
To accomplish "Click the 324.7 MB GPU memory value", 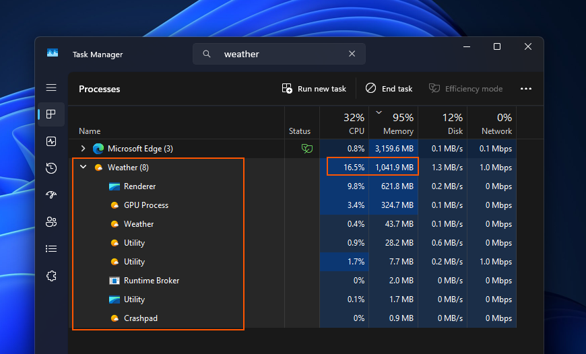I will point(397,205).
